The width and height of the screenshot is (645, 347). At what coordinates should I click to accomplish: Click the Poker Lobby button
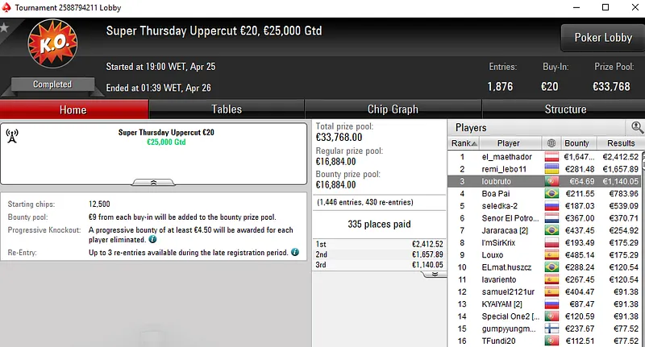click(601, 38)
